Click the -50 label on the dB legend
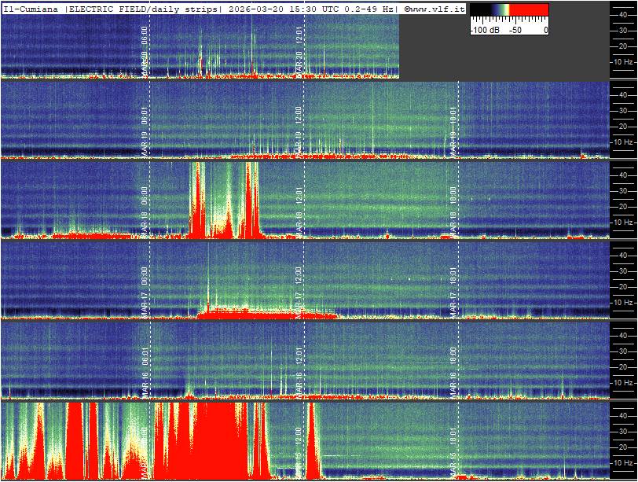638x482 pixels. coord(515,30)
